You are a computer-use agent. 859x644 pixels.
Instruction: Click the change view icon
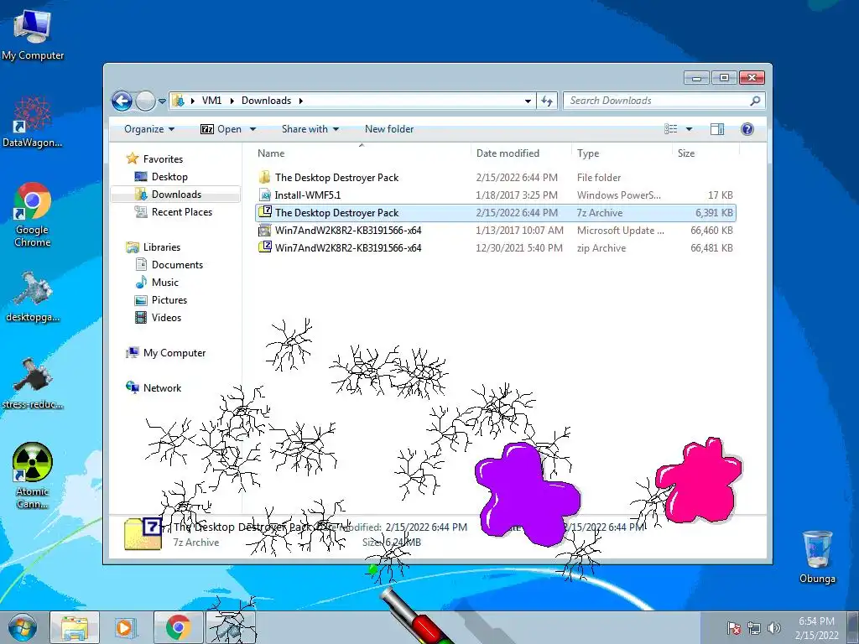(670, 129)
